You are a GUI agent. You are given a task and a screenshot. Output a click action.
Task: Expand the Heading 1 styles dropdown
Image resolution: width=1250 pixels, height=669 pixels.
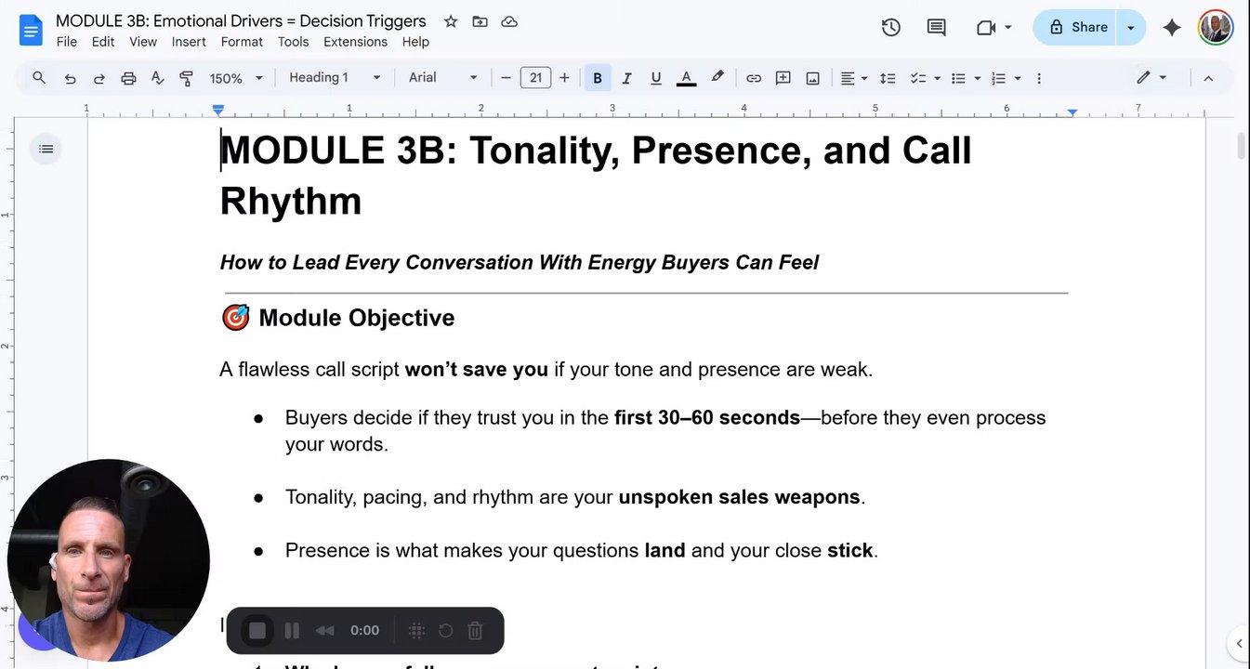tap(335, 78)
